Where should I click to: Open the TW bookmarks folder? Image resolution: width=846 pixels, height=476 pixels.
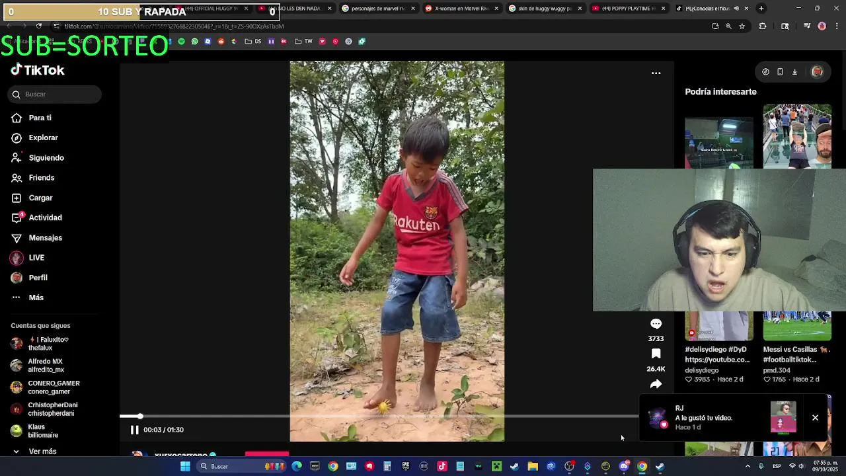pos(303,41)
